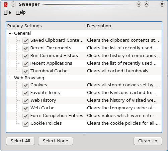Viewport: 168px width, 151px height.
Task: Click 'Clears the clipboard contents st...' description
Action: click(123, 40)
